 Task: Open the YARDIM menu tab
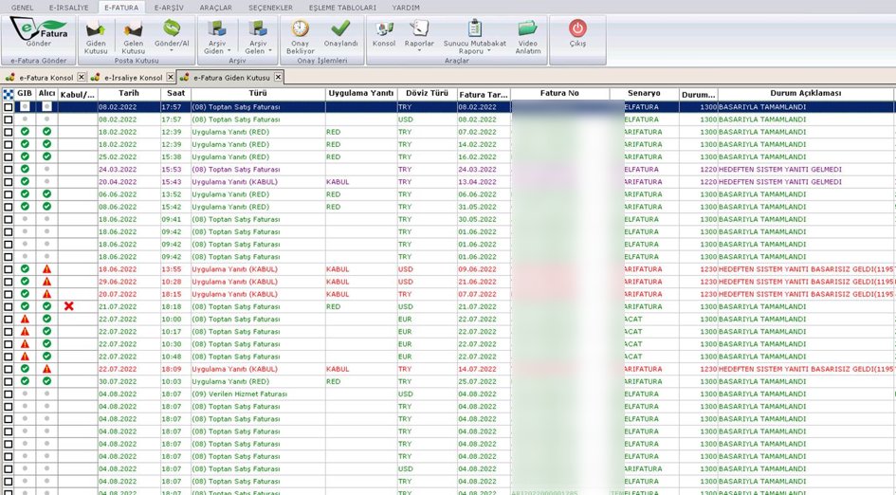tap(406, 8)
